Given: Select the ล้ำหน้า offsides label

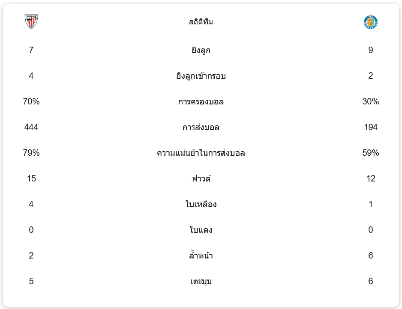Looking at the screenshot, I should pos(201,256).
